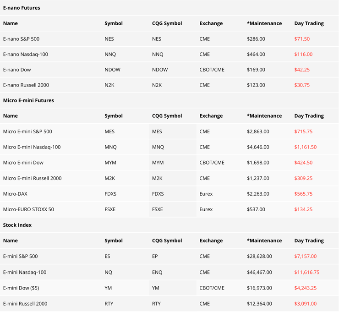The width and height of the screenshot is (339, 312).
Task: Click the E-nano Dow name cell
Action: (x=17, y=70)
